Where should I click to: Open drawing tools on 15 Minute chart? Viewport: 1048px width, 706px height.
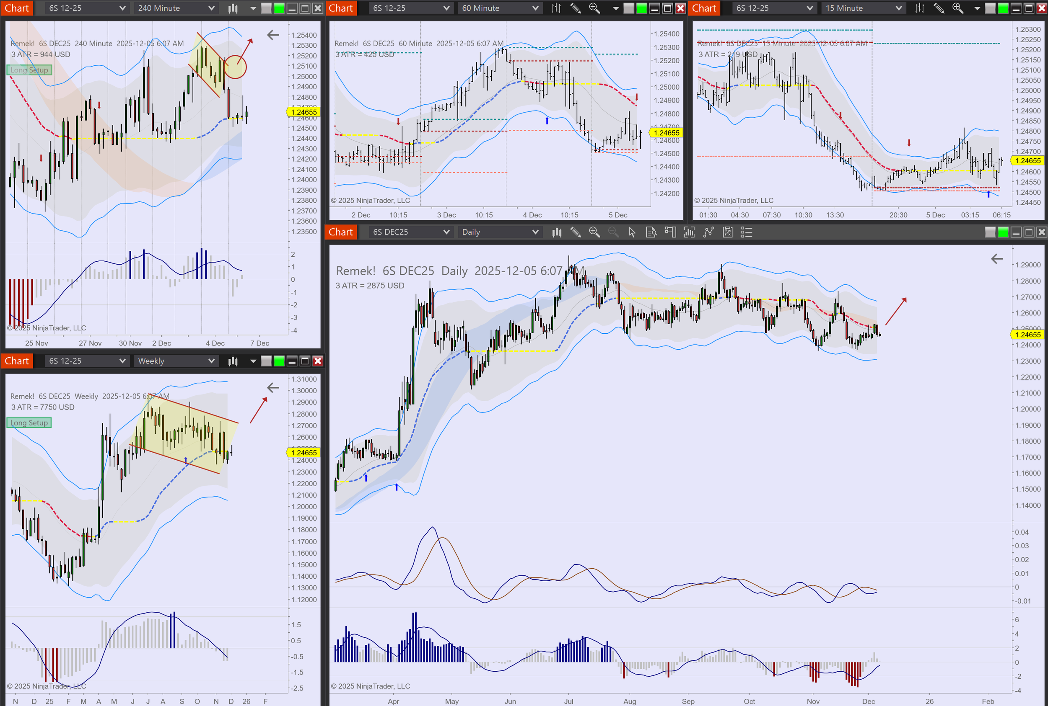939,8
